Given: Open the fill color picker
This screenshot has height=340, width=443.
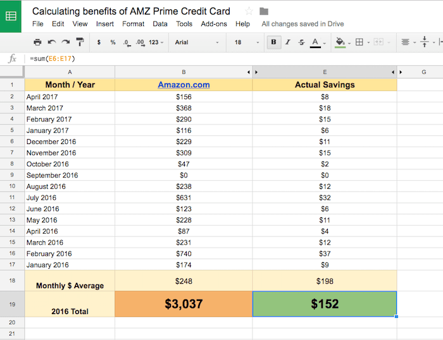Looking at the screenshot, I should pyautogui.click(x=341, y=42).
